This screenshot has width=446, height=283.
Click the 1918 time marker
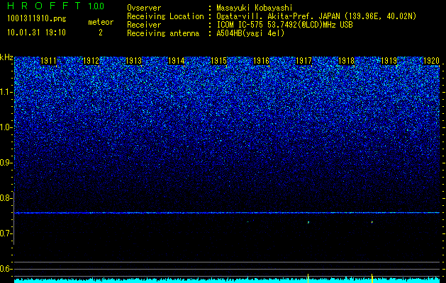pos(347,61)
